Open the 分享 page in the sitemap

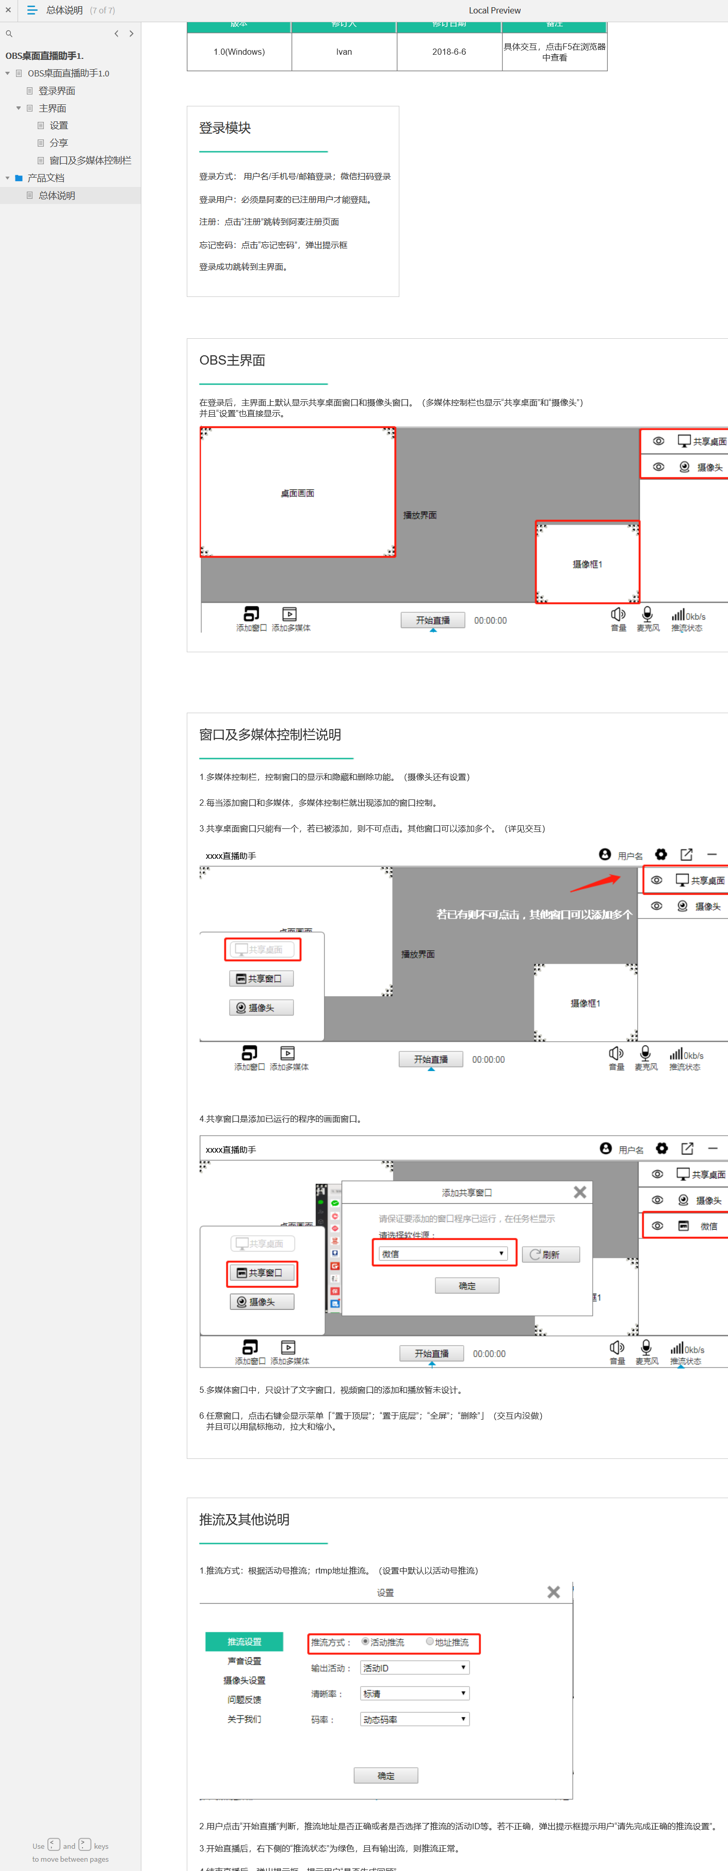point(59,143)
